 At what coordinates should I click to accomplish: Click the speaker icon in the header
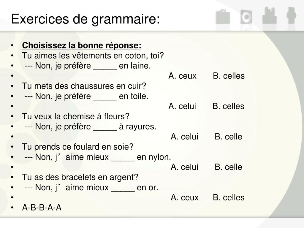tap(246, 17)
